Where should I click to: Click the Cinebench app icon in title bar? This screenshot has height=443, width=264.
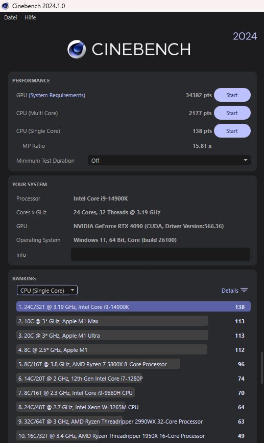tap(5, 6)
